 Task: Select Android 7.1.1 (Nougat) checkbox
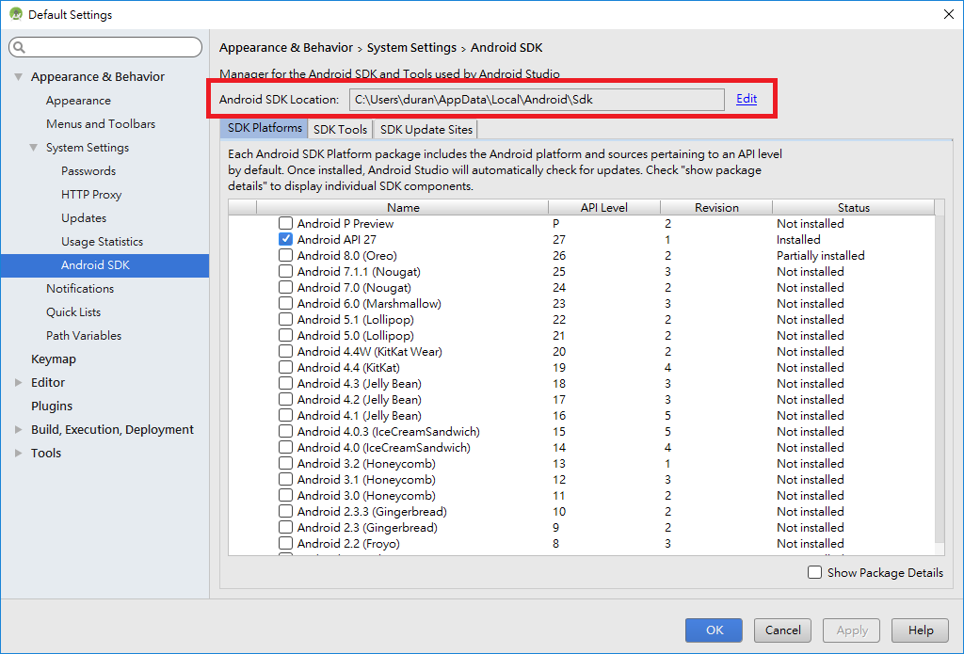click(x=285, y=271)
